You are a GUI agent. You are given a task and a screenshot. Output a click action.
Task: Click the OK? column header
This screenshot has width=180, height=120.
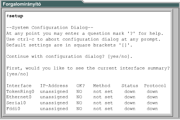pos(81,86)
